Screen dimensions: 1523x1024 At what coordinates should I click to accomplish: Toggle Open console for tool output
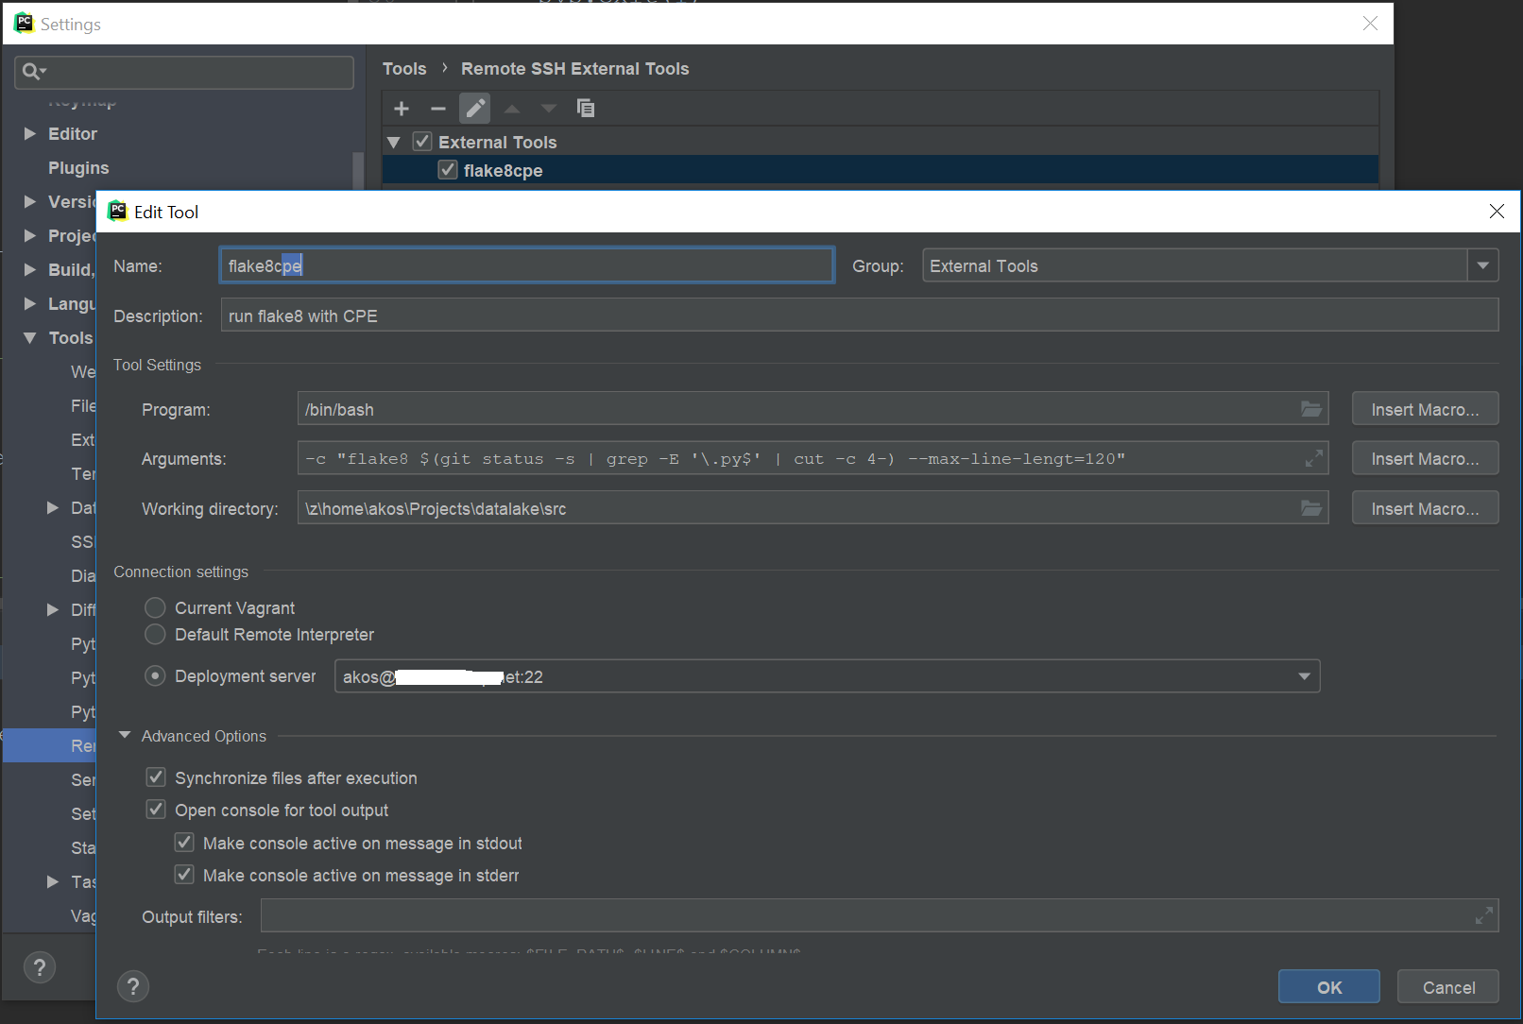pyautogui.click(x=156, y=810)
